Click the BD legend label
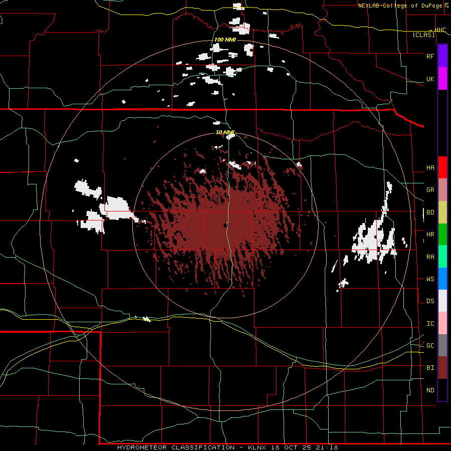This screenshot has height=451, width=451. [430, 212]
